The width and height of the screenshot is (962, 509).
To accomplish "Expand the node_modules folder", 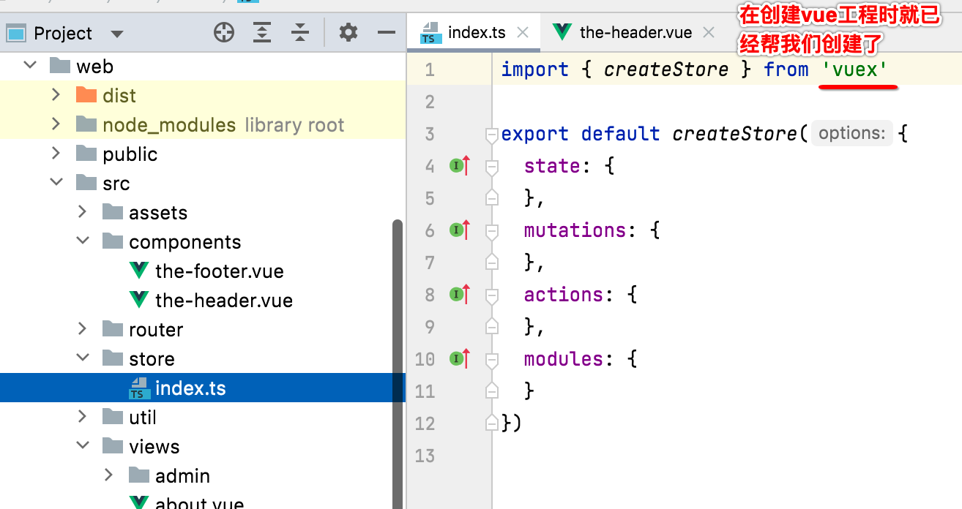I will click(56, 124).
